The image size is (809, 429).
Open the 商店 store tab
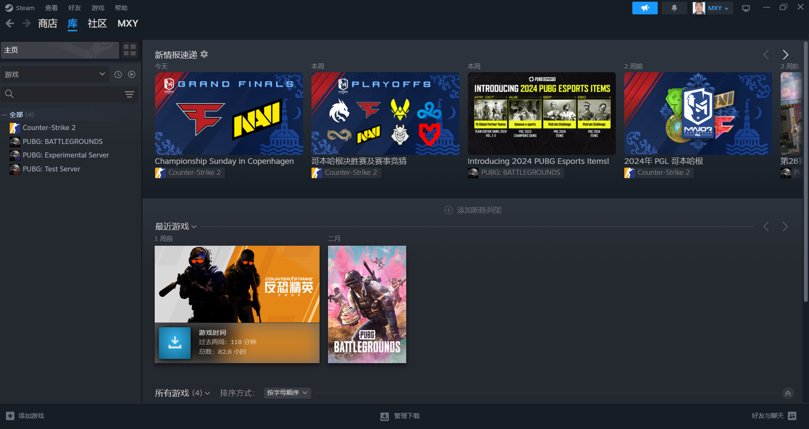point(48,24)
